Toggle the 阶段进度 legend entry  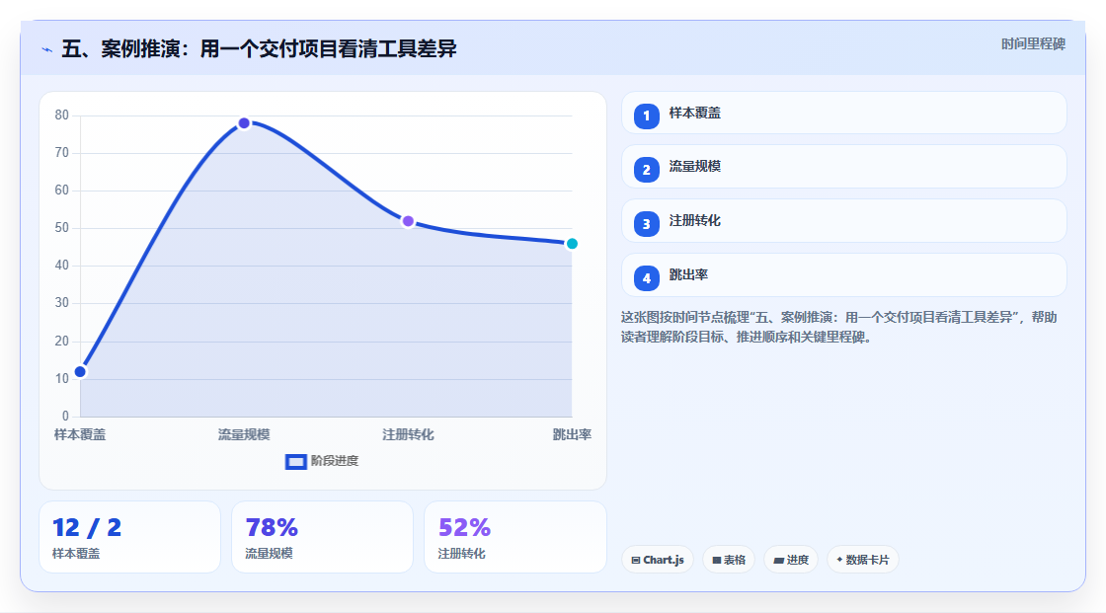(322, 461)
